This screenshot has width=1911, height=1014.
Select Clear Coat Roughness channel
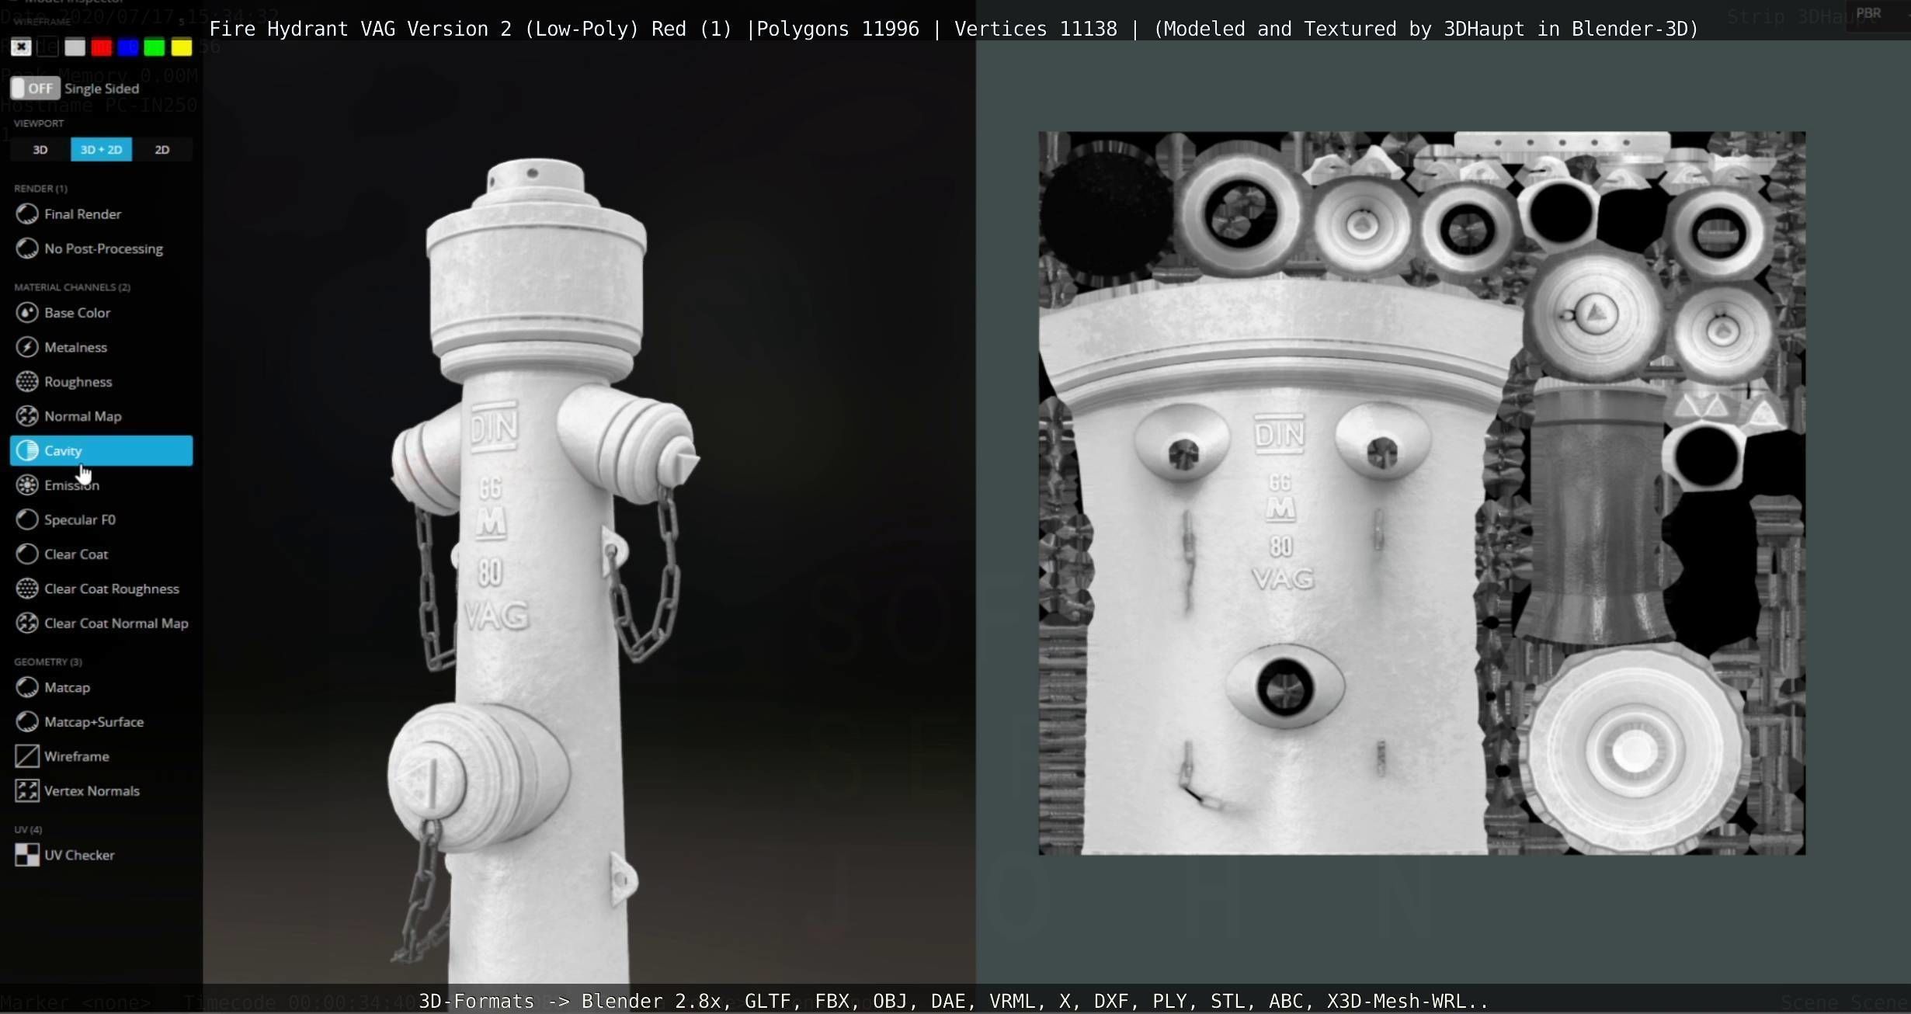coord(97,589)
